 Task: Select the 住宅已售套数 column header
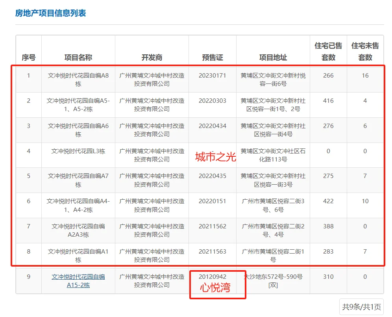click(328, 52)
